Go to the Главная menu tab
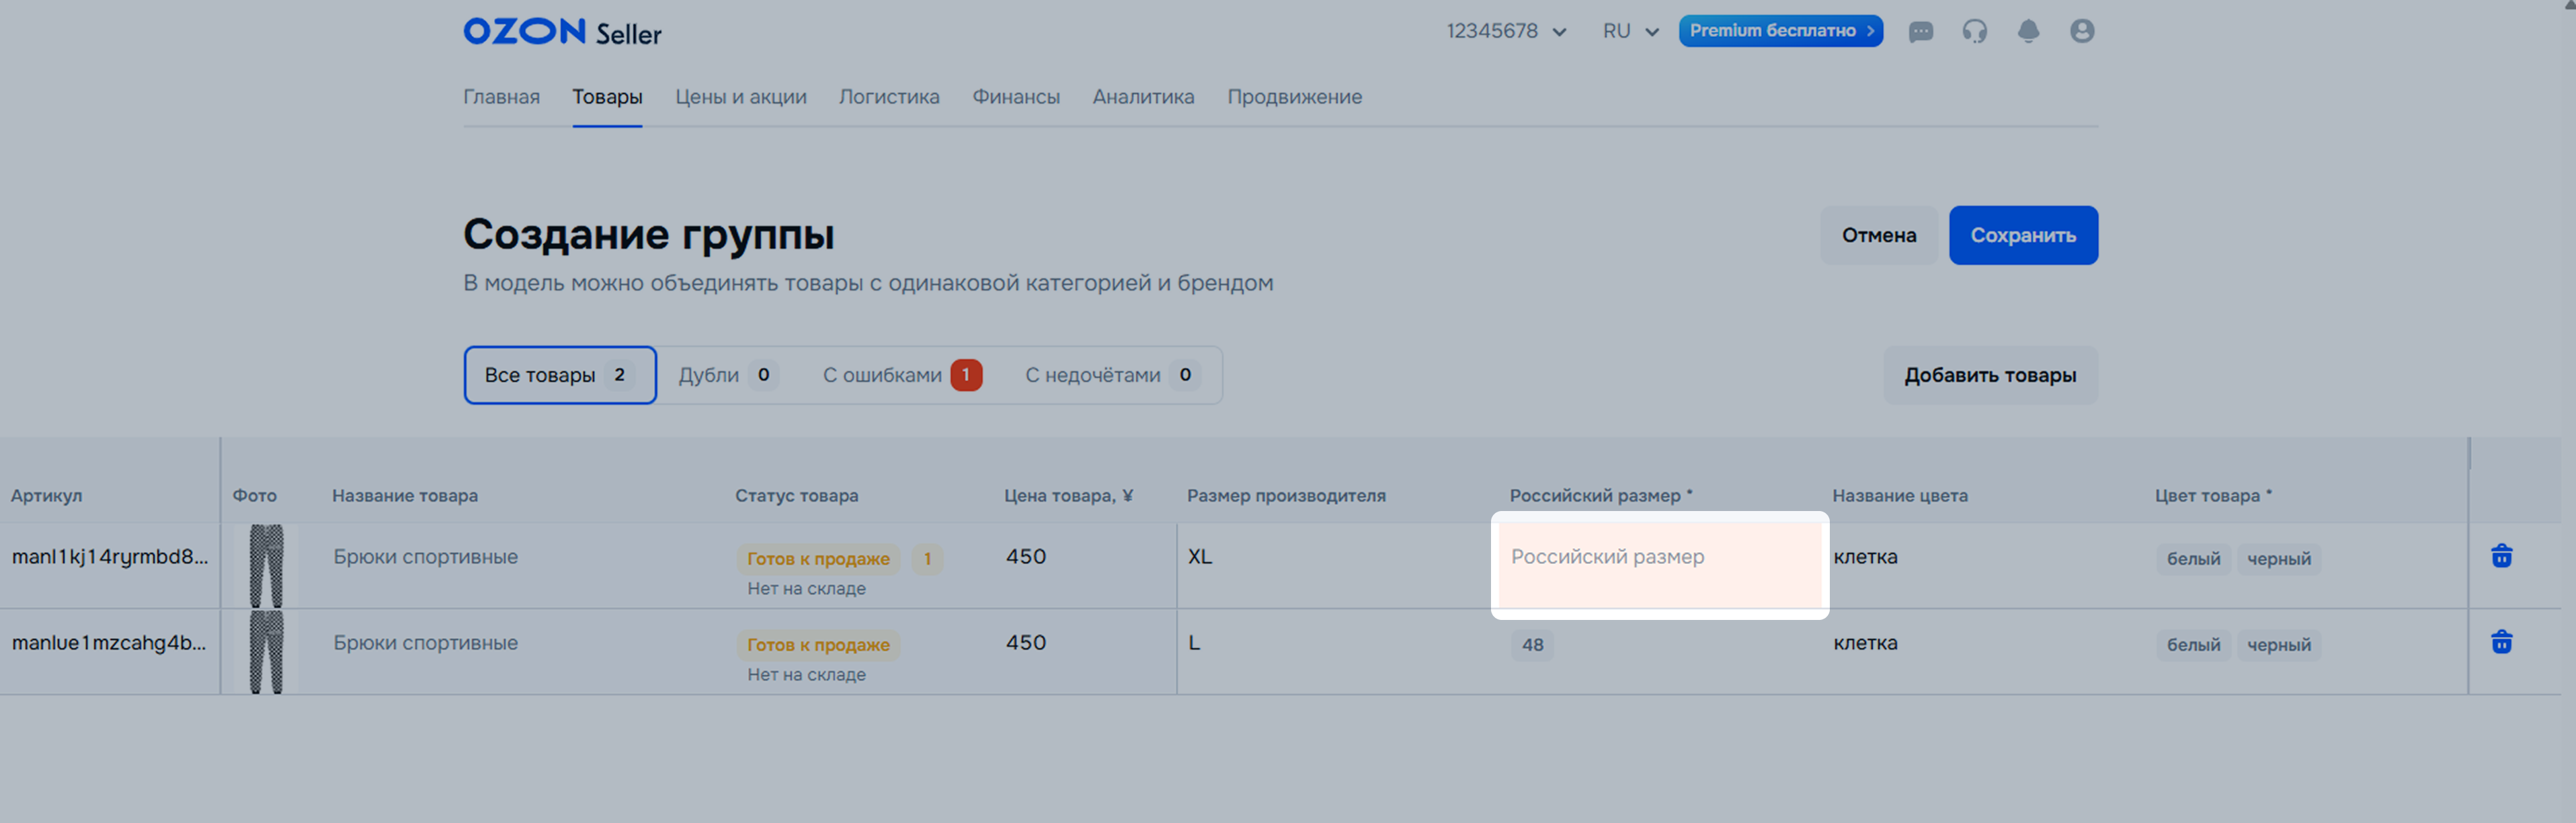The height and width of the screenshot is (823, 2576). [501, 97]
